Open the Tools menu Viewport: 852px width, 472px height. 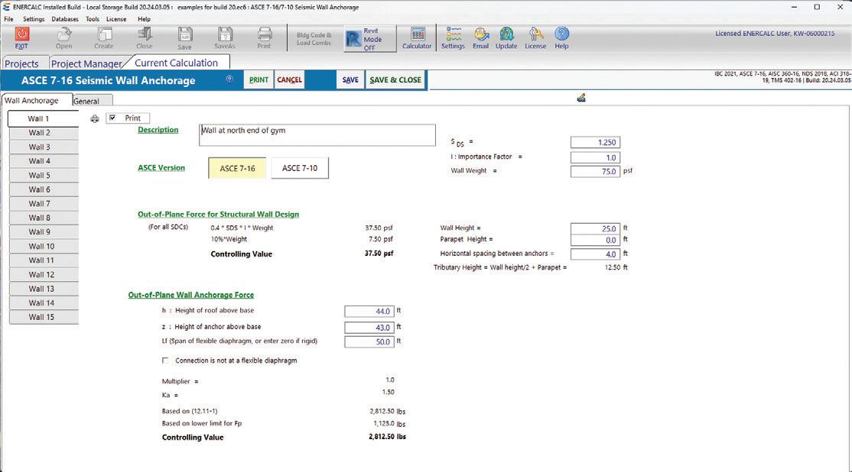pyautogui.click(x=93, y=19)
